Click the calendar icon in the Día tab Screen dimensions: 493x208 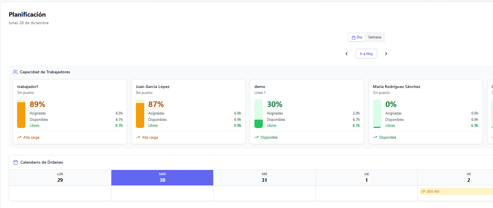click(x=354, y=38)
